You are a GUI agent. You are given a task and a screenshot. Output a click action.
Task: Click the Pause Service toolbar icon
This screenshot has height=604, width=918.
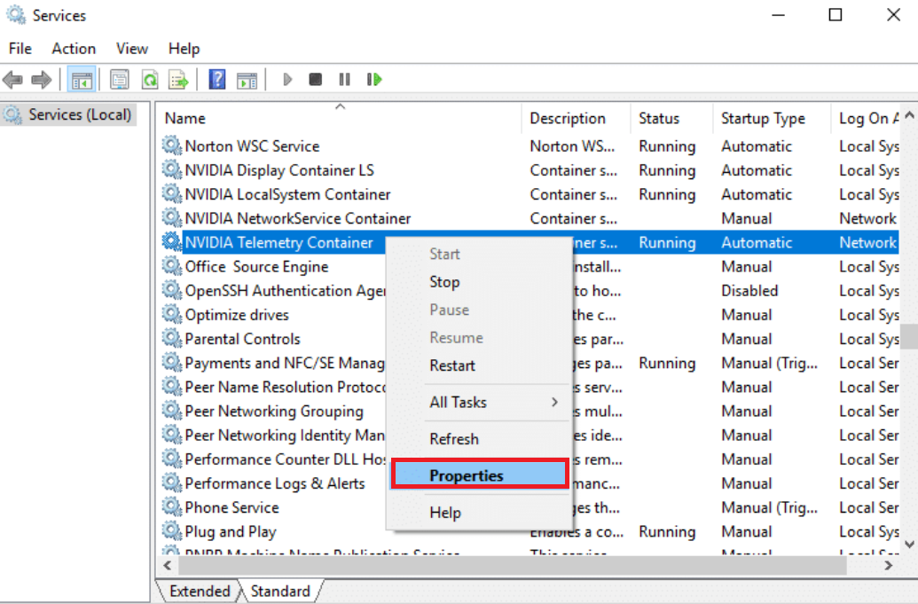tap(344, 79)
